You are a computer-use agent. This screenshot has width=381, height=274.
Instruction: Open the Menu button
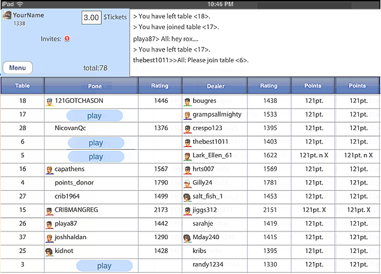18,68
